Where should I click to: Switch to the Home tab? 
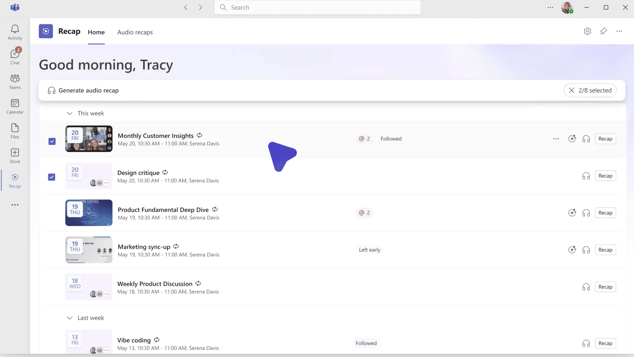pyautogui.click(x=96, y=32)
